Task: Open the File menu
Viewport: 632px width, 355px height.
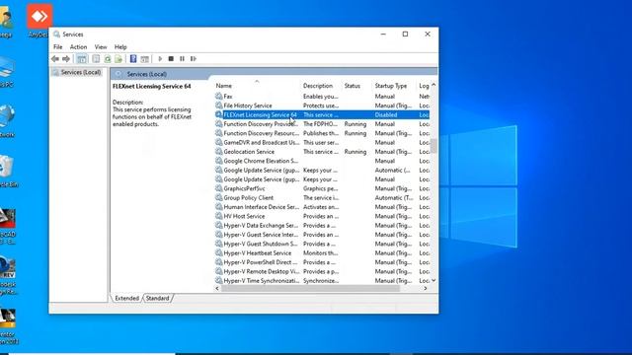Action: click(x=57, y=47)
